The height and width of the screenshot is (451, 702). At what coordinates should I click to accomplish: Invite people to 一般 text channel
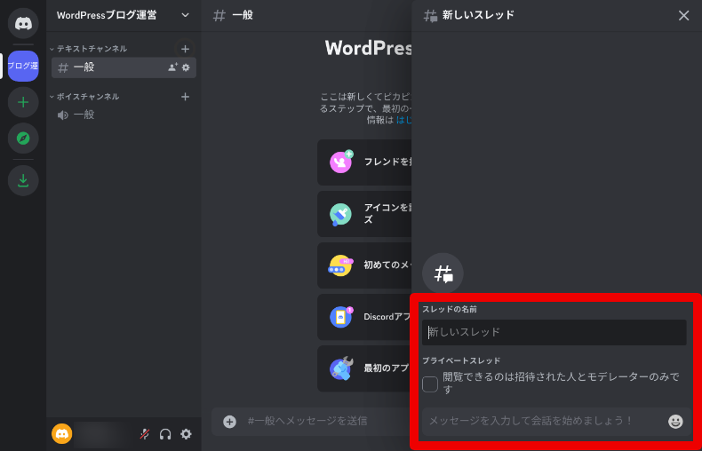(172, 67)
